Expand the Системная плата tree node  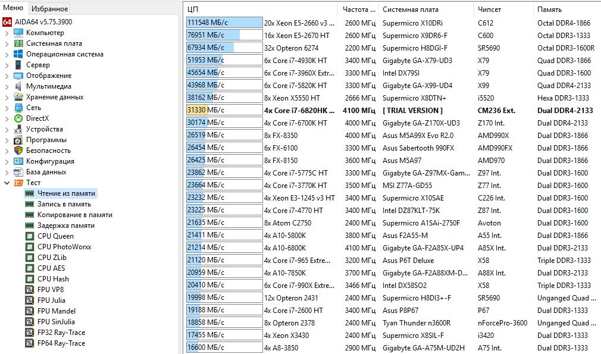pos(7,43)
